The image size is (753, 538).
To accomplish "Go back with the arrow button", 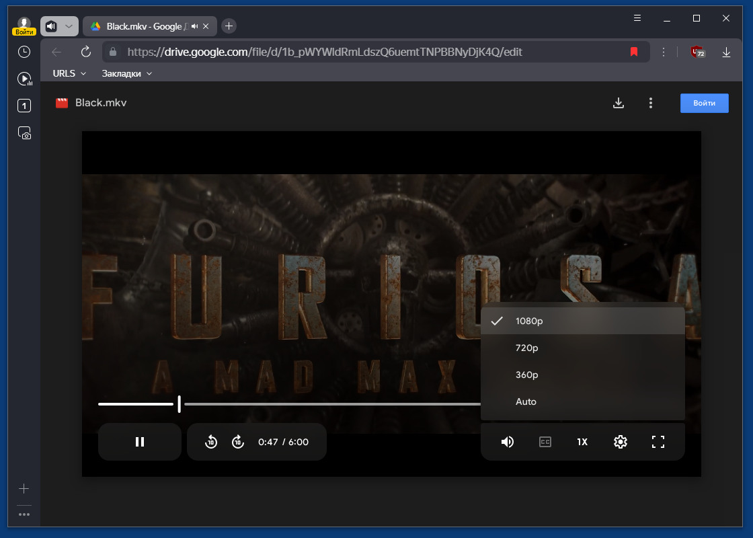I will click(56, 52).
